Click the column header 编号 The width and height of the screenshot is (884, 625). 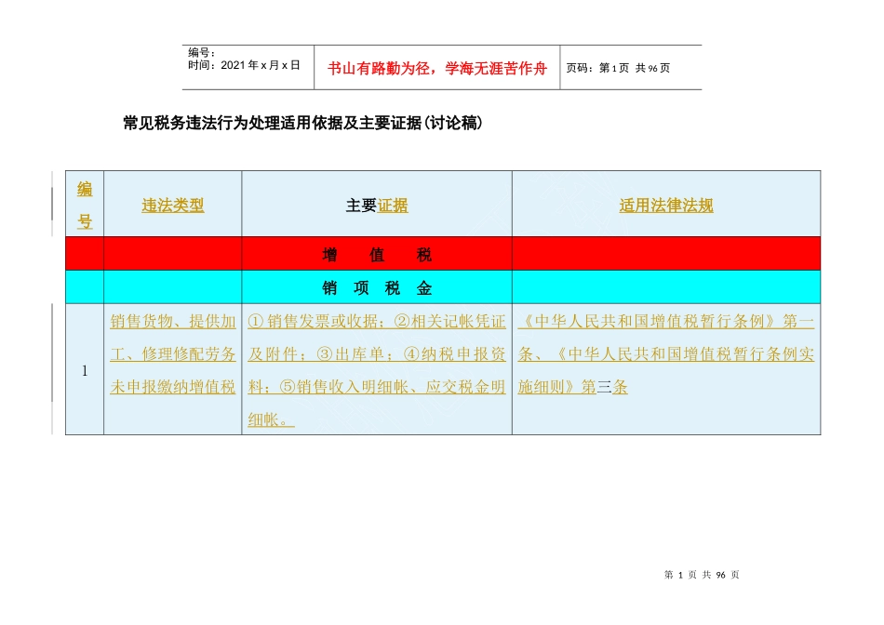click(85, 205)
